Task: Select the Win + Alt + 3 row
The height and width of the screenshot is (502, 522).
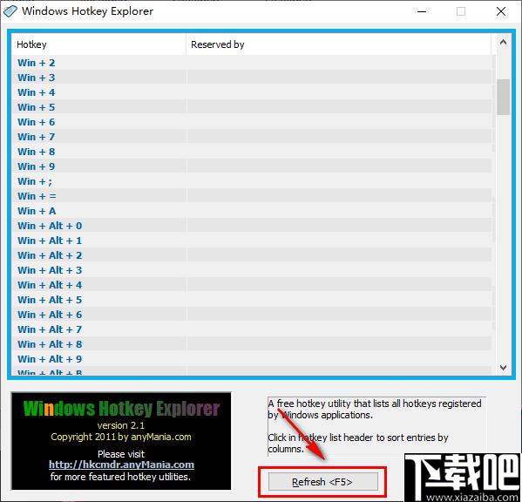Action: (x=251, y=270)
